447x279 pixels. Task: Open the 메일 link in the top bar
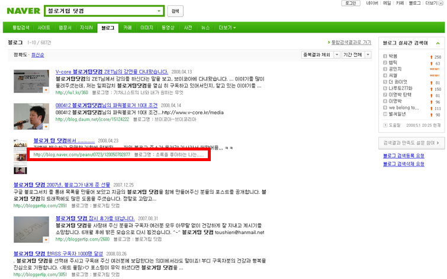tap(387, 3)
